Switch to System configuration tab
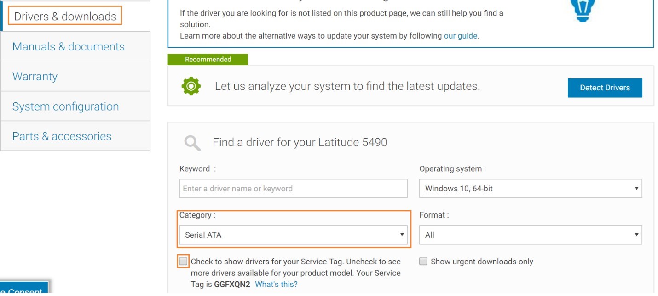 pos(75,106)
